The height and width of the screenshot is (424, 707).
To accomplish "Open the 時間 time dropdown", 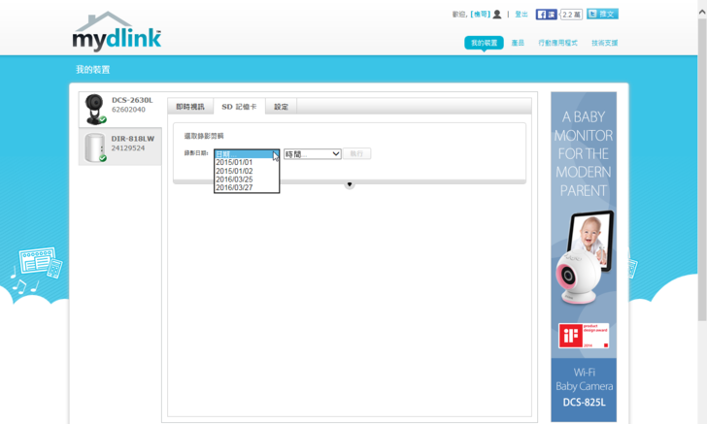I will (312, 154).
